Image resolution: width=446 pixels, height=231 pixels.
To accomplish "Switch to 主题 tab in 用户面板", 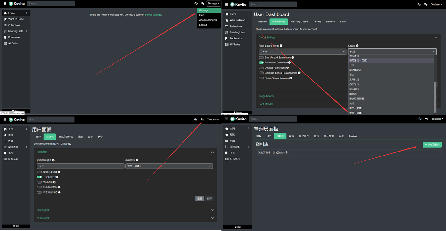I will [80, 136].
